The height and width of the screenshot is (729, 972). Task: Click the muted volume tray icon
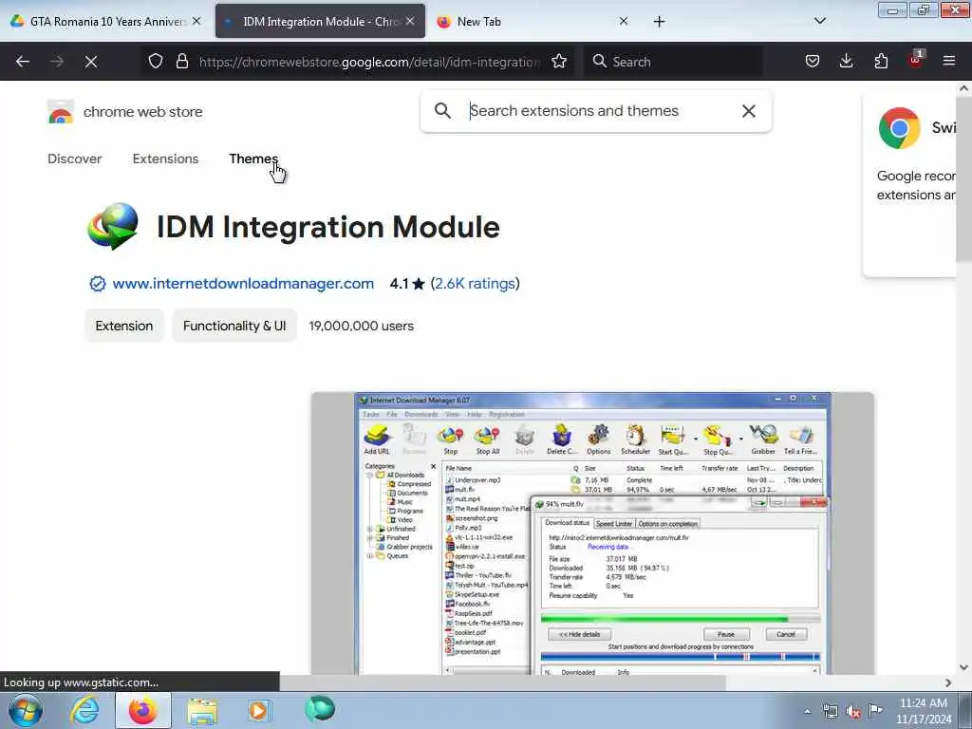(x=853, y=712)
